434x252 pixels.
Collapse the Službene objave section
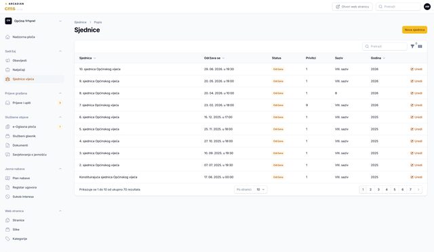(60, 117)
